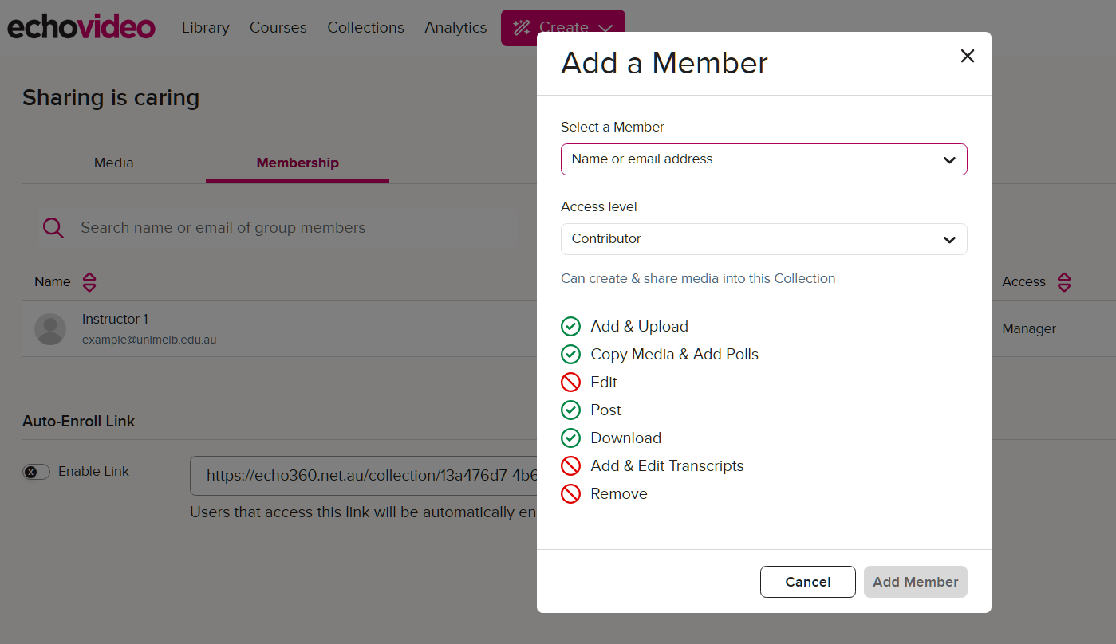Click the check icon beside Copy Media & Add Polls
Screen dimensions: 1116x644
(x=570, y=355)
